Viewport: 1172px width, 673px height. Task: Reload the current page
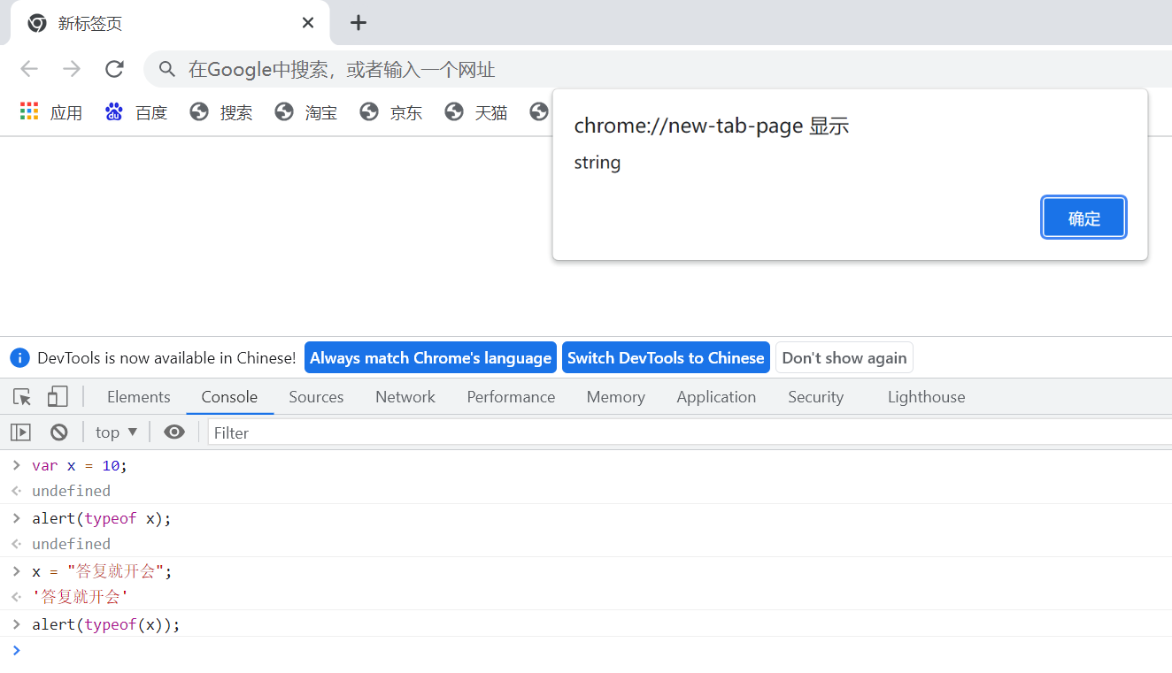click(x=114, y=69)
